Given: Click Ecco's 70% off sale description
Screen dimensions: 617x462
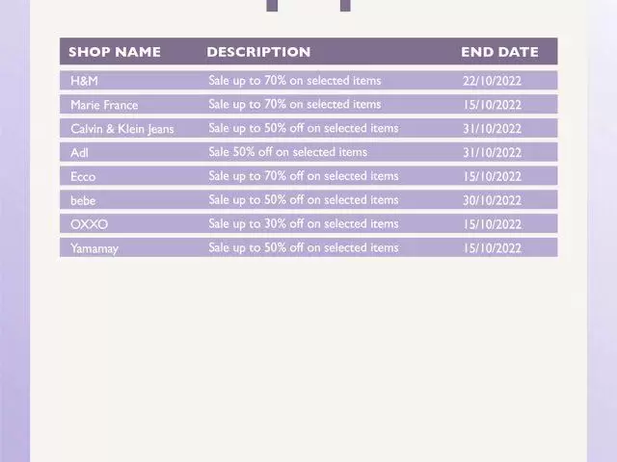Looking at the screenshot, I should click(x=304, y=176).
